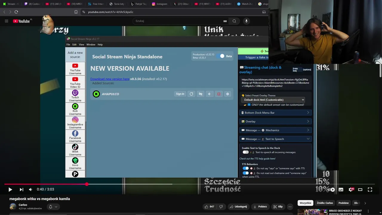Click the YouTube search magnifier button
This screenshot has height=215, width=382.
[234, 21]
